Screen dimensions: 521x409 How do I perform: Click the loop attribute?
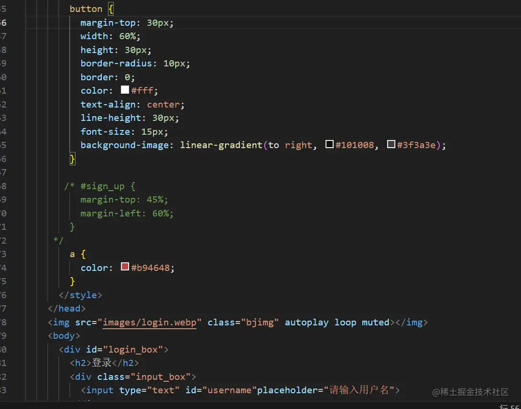tap(345, 323)
